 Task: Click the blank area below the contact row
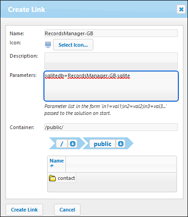(x=112, y=187)
